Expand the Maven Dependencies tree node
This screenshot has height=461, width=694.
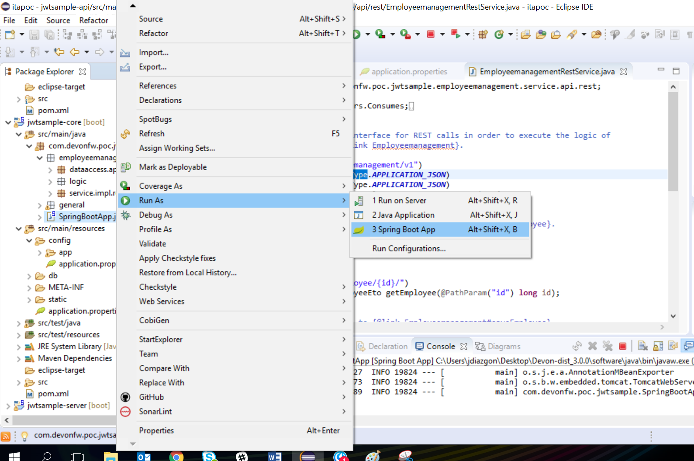[x=18, y=359]
